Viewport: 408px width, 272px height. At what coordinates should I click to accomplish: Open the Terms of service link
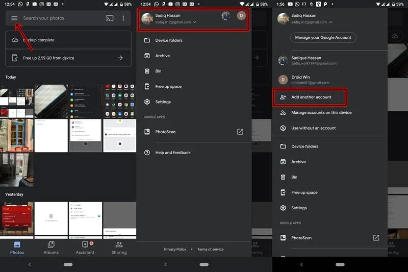(210, 250)
